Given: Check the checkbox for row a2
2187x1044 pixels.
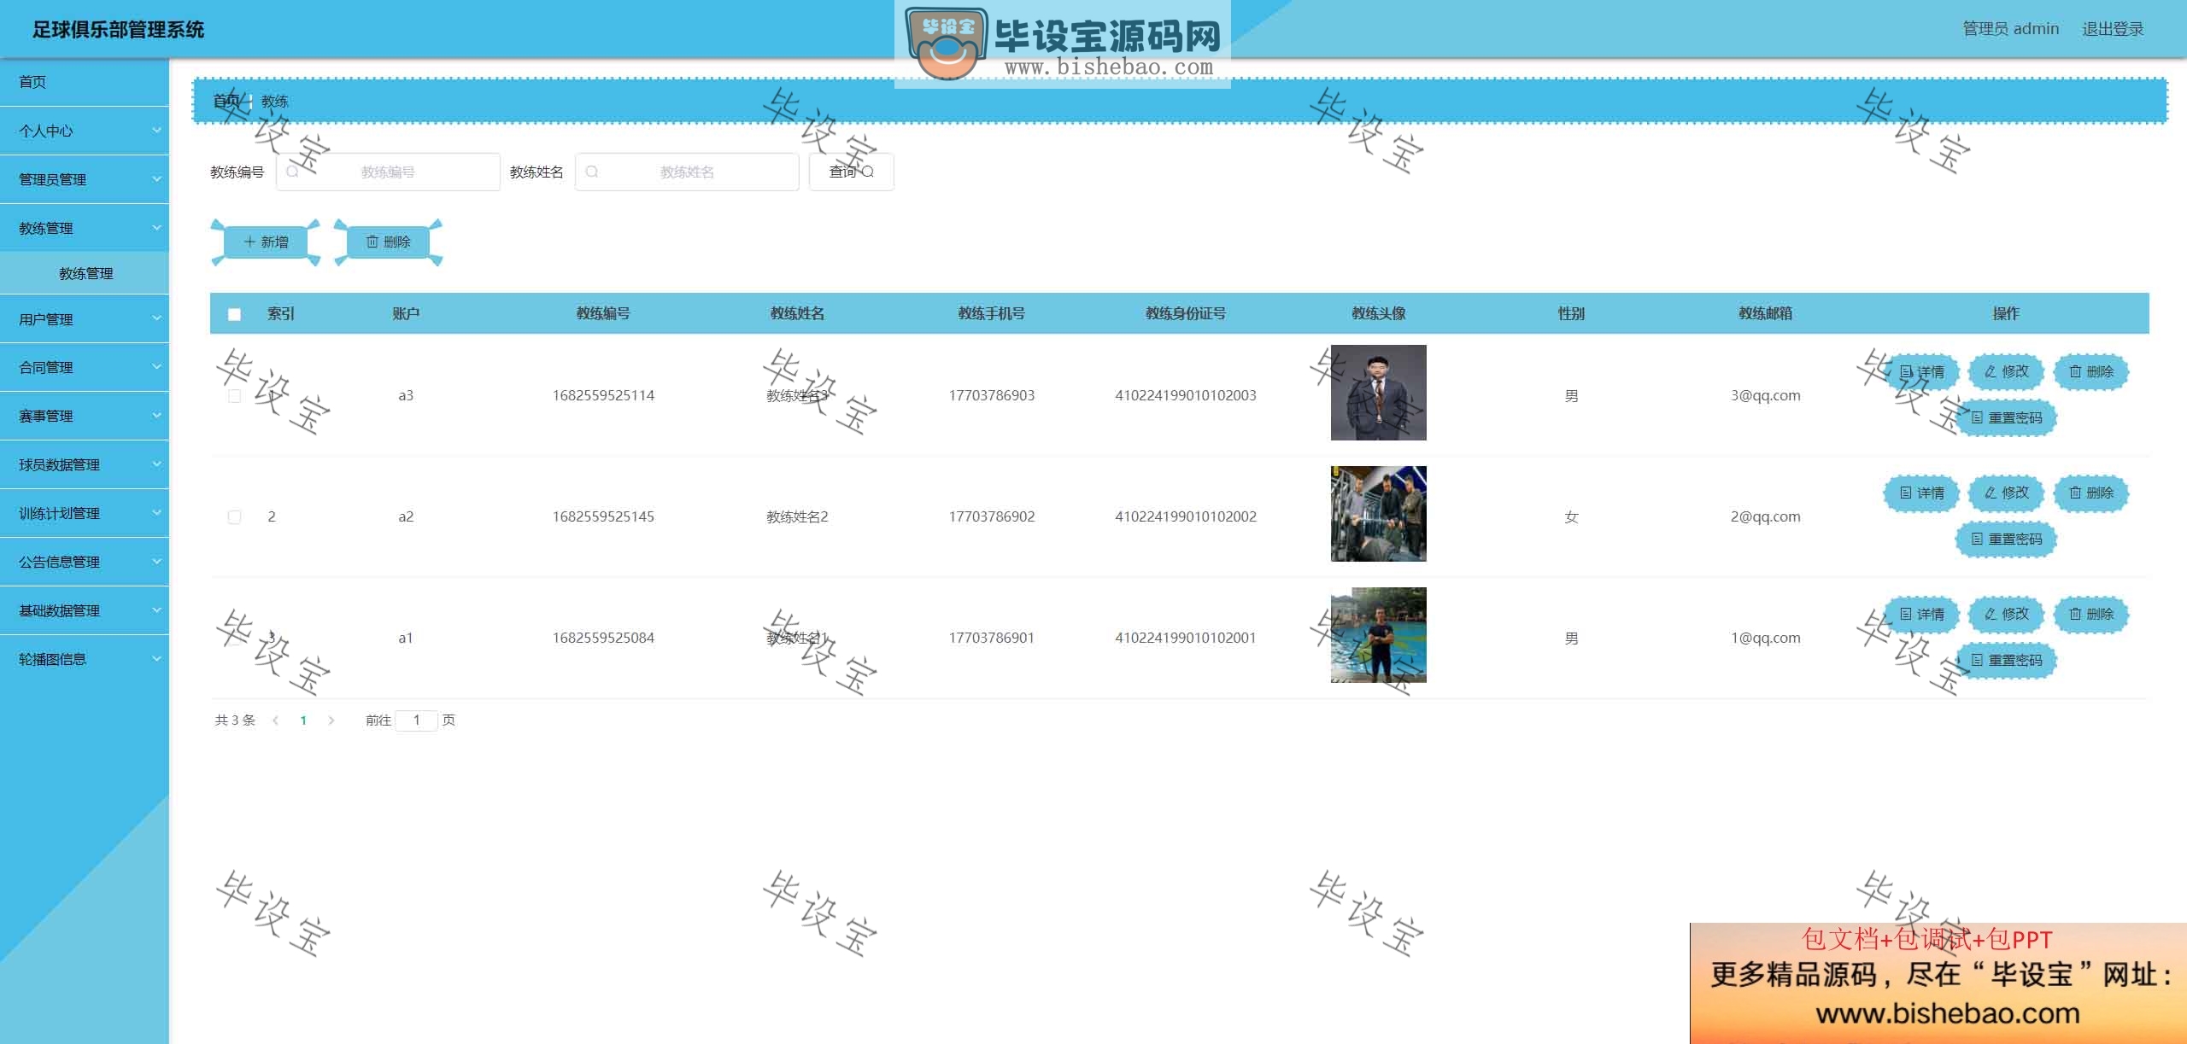Looking at the screenshot, I should click(x=234, y=517).
